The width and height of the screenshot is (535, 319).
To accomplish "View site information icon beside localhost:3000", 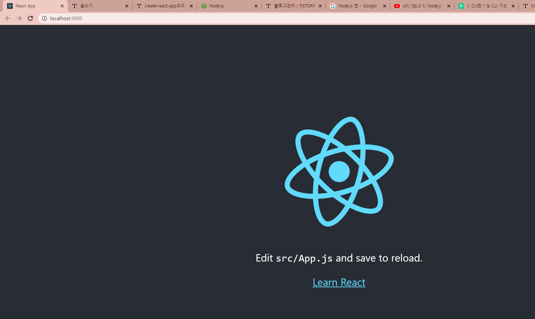I will [x=44, y=18].
